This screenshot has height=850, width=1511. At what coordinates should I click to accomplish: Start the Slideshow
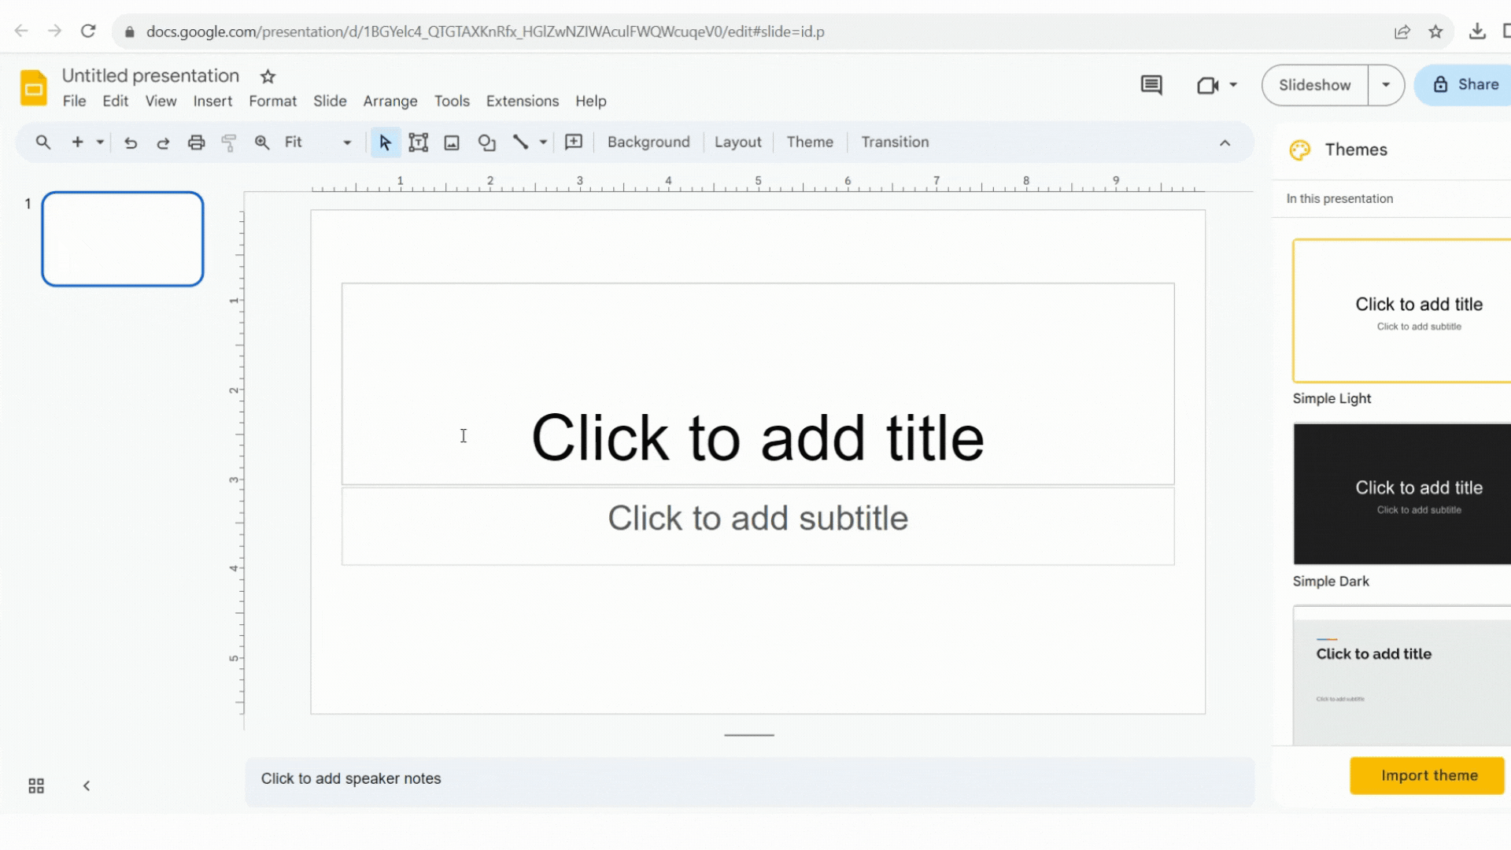click(1314, 85)
